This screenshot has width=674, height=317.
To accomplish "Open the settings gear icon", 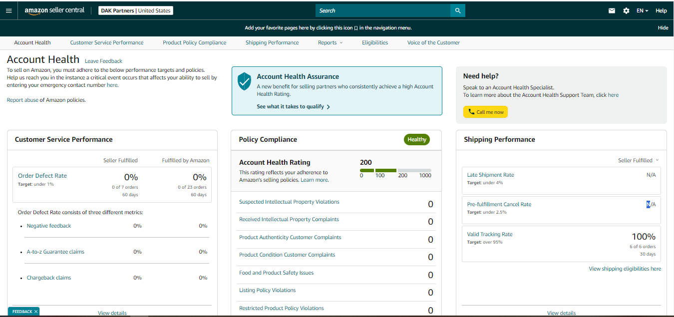I will click(x=626, y=10).
